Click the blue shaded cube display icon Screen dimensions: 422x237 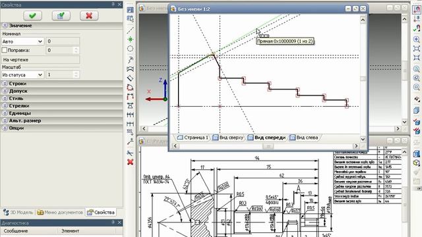(x=416, y=110)
